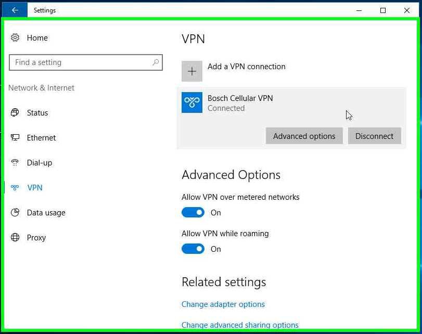This screenshot has width=422, height=334.
Task: Maximize the Settings window
Action: tap(382, 10)
